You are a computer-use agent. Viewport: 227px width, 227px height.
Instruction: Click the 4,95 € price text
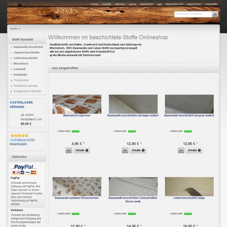pyautogui.click(x=78, y=144)
